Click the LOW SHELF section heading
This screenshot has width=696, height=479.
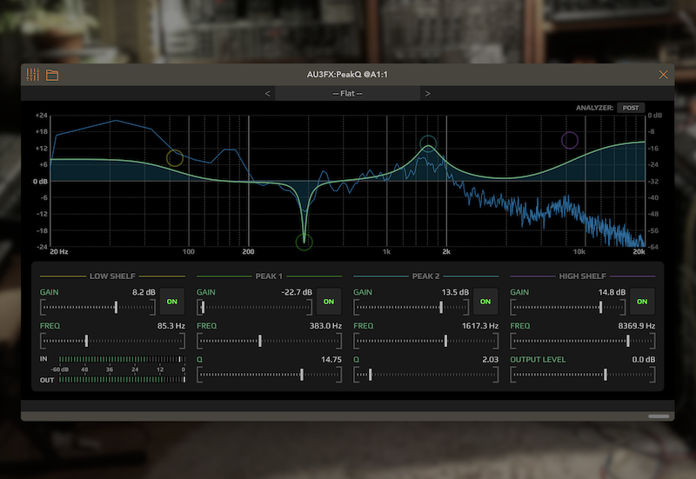(112, 276)
